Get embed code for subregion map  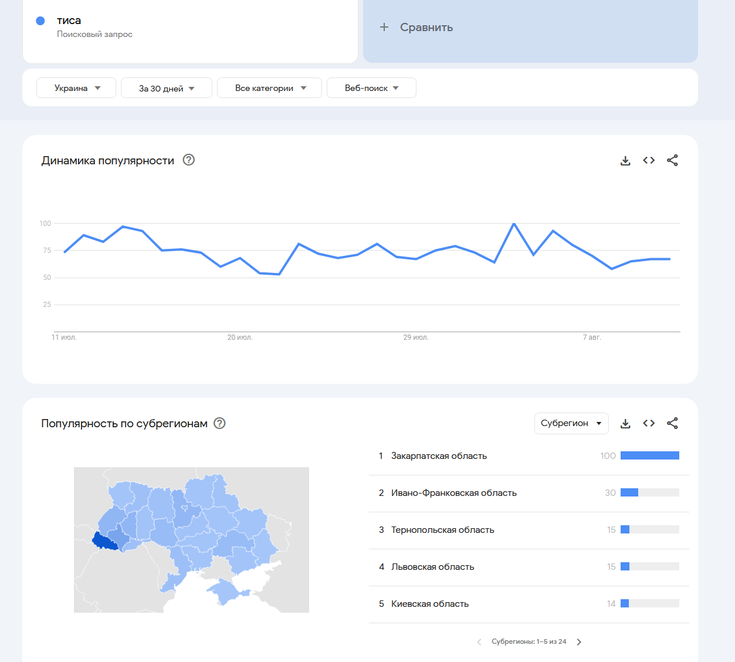(649, 423)
